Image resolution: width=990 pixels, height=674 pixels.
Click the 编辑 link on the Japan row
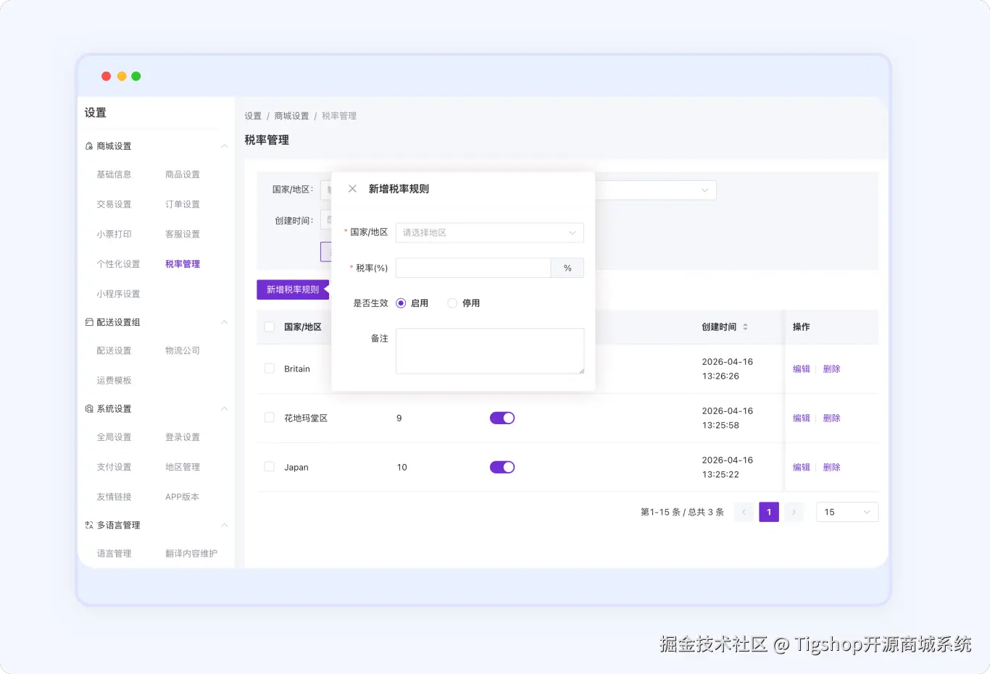point(801,466)
